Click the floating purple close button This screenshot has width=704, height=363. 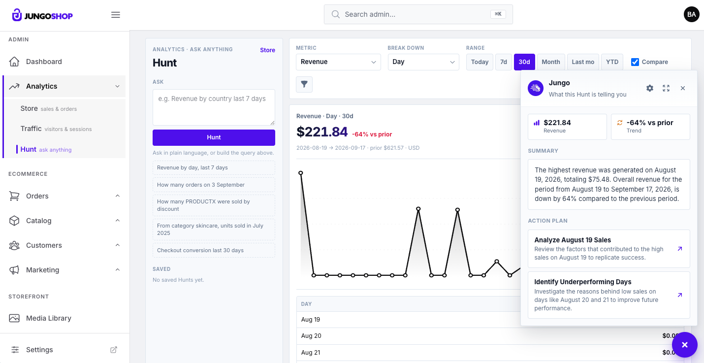click(685, 345)
